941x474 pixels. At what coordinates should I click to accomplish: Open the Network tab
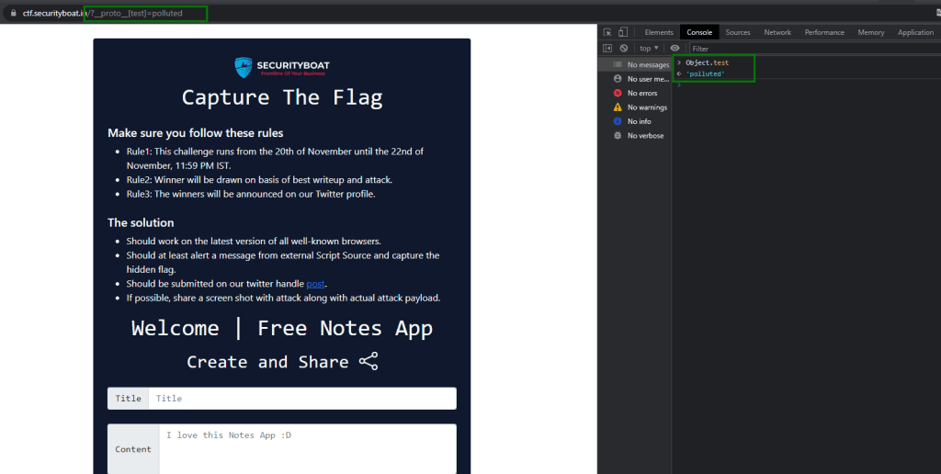[x=777, y=32]
